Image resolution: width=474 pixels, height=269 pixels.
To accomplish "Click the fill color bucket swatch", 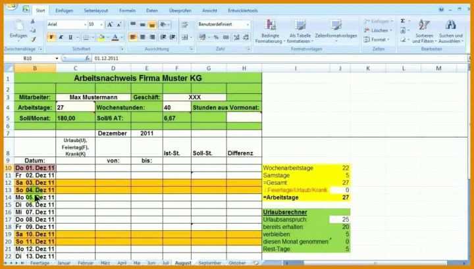I will coord(101,37).
